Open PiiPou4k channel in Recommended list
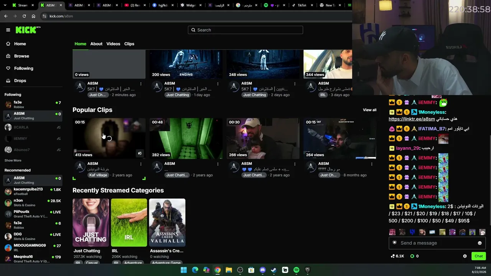The height and width of the screenshot is (276, 491). 33,214
